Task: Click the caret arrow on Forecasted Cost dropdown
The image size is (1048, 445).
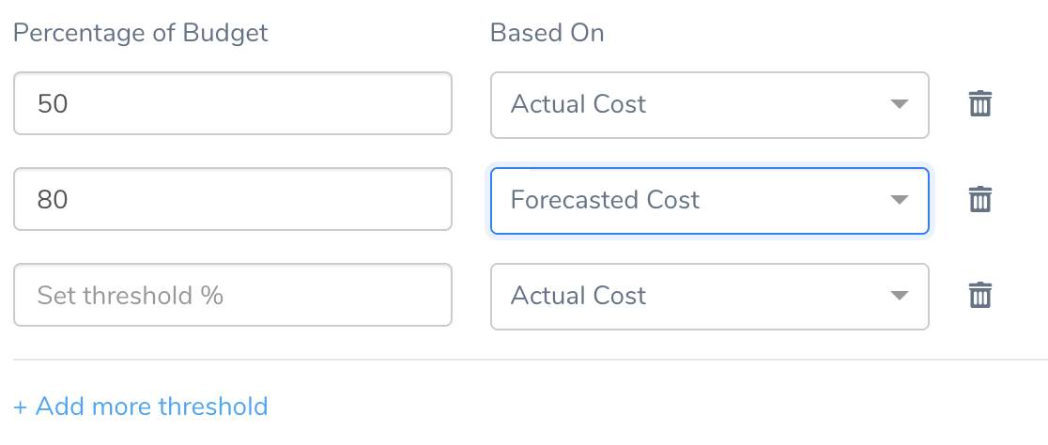Action: [x=900, y=200]
